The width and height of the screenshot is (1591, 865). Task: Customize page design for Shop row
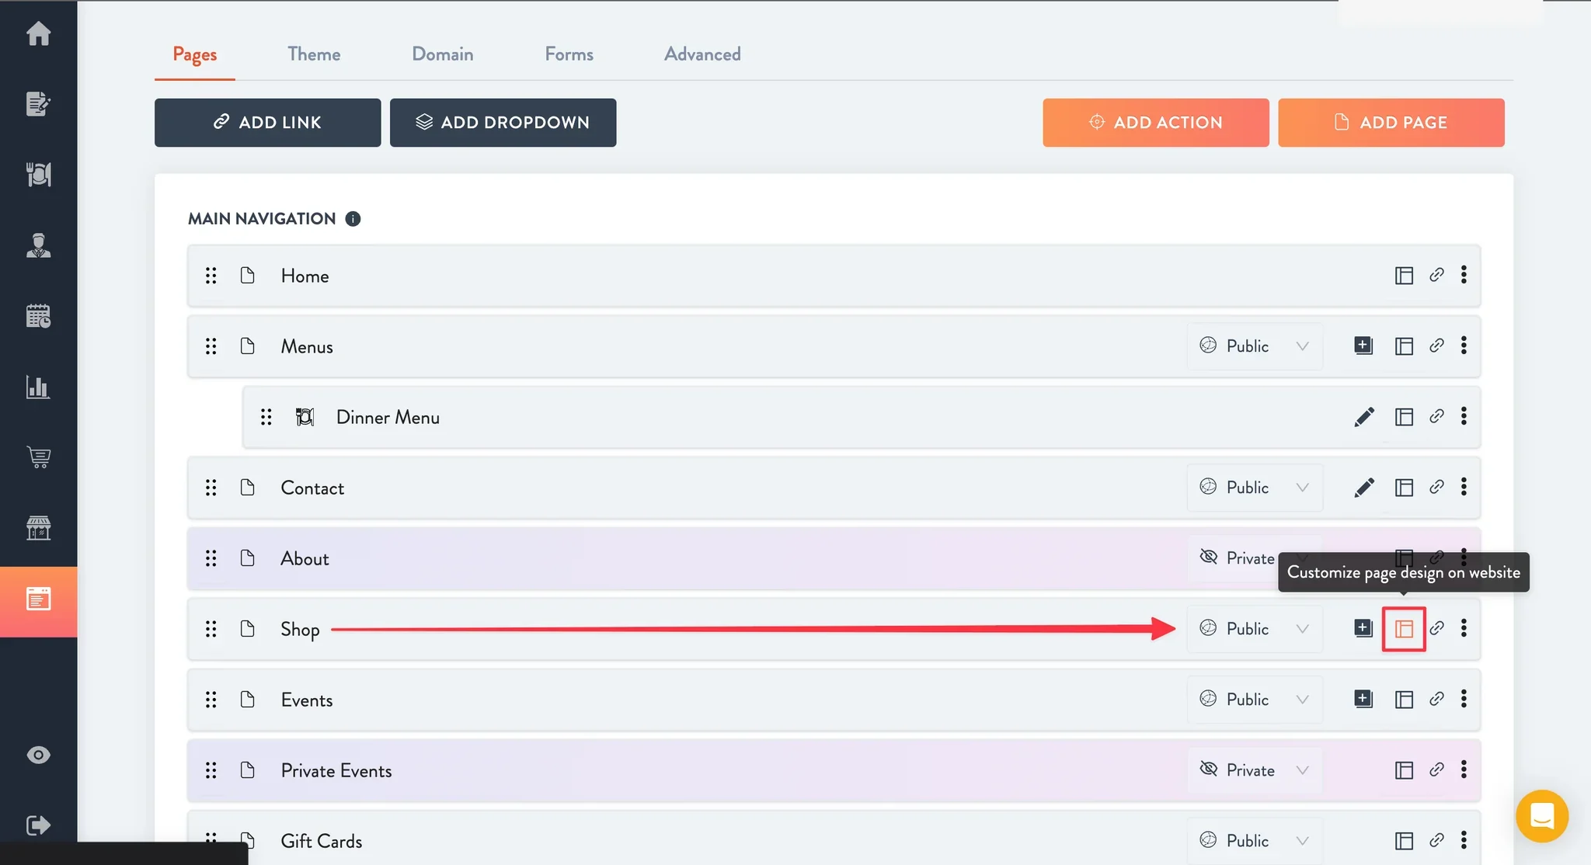click(1404, 629)
